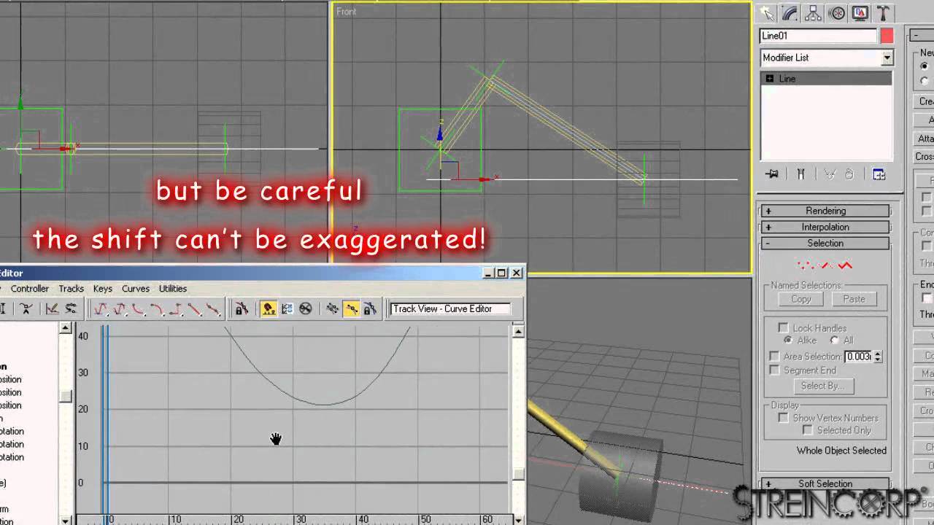934x525 pixels.
Task: Open the Create command panel tab
Action: point(766,13)
